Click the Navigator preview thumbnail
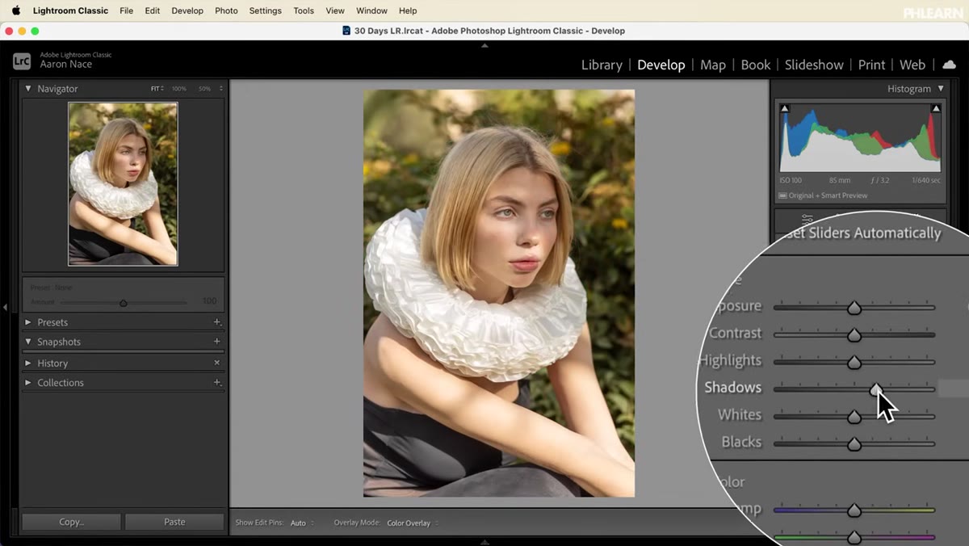Screen dimensions: 969x546 coord(123,184)
